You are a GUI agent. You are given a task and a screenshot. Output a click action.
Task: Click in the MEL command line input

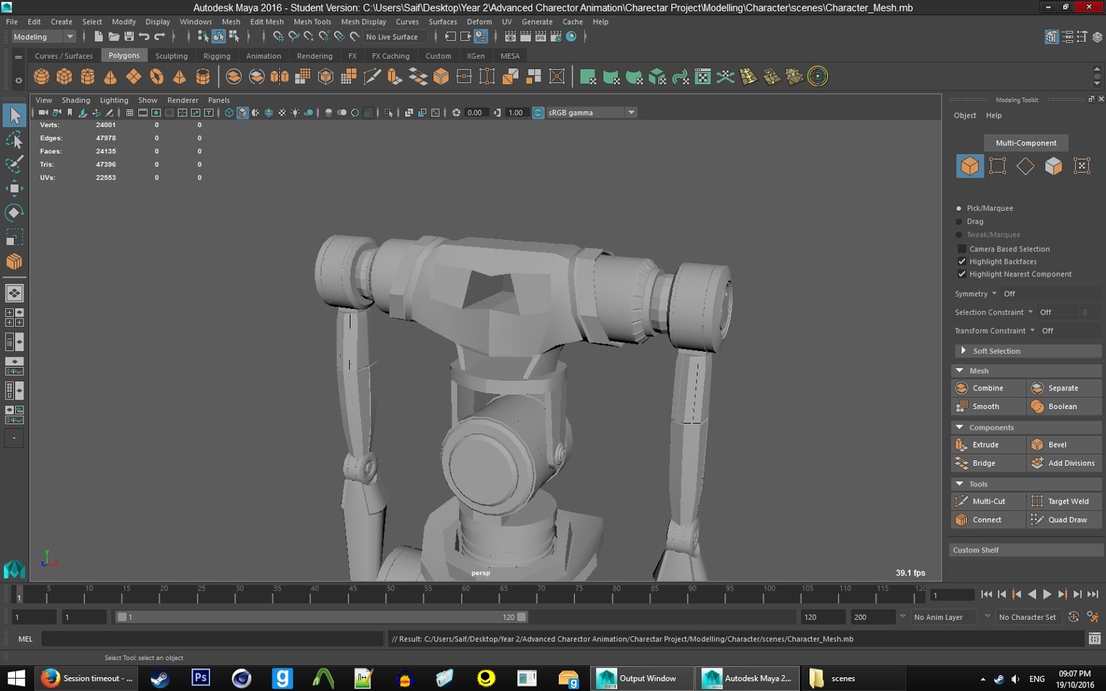[207, 638]
